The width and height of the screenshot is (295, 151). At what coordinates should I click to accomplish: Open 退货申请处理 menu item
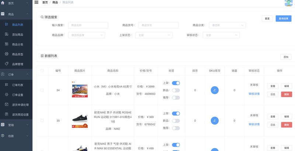pyautogui.click(x=16, y=105)
